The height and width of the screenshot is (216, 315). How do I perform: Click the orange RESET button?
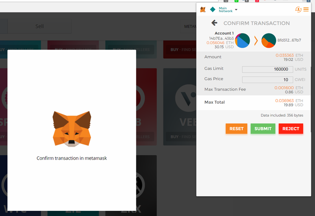click(236, 129)
